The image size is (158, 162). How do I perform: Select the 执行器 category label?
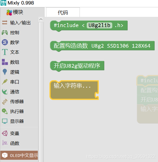[17, 111]
